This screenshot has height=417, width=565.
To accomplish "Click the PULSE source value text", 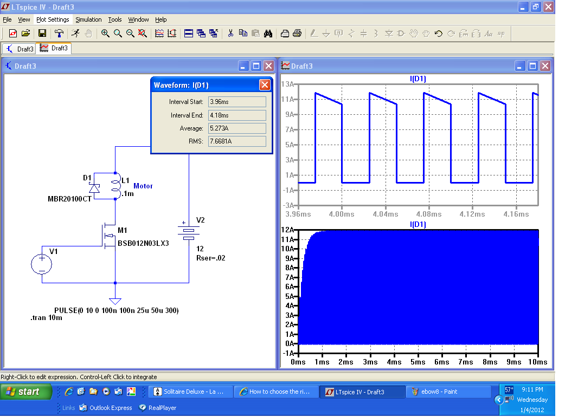I will (x=117, y=310).
